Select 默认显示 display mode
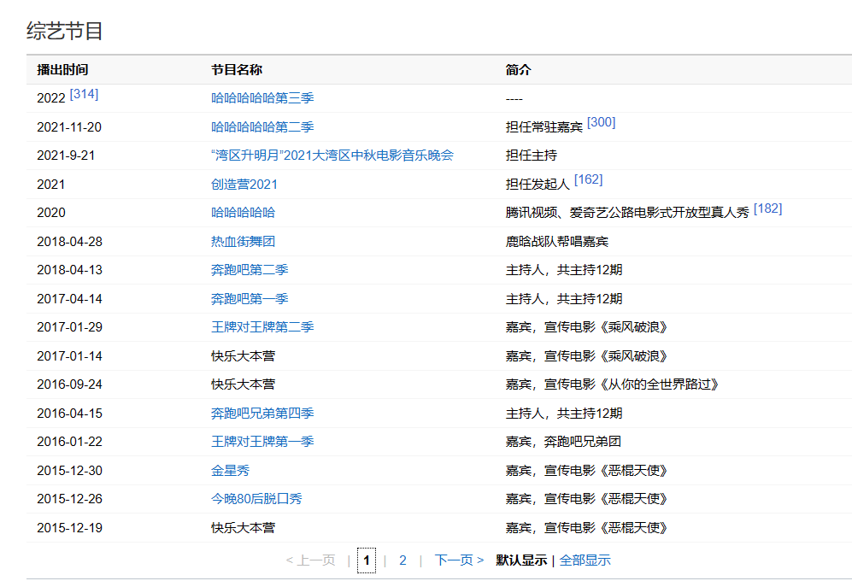The width and height of the screenshot is (852, 581). 521,560
